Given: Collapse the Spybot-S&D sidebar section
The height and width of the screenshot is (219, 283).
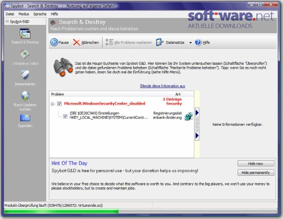Looking at the screenshot, I should (x=7, y=21).
